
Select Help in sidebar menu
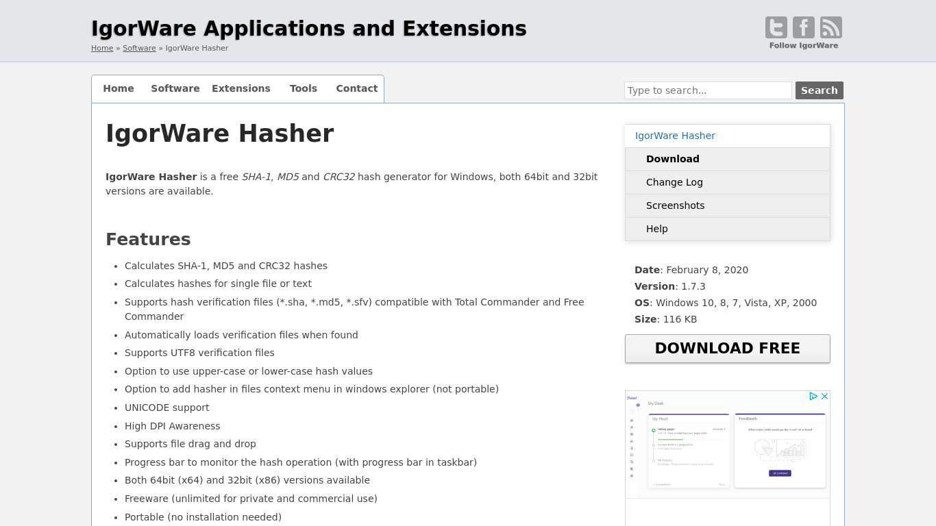[x=728, y=229]
